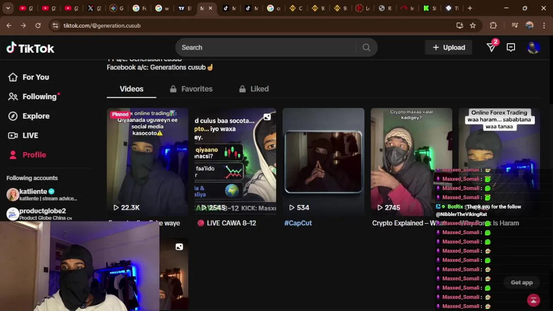The width and height of the screenshot is (553, 311).
Task: View site information icon in address bar
Action: pos(55,25)
